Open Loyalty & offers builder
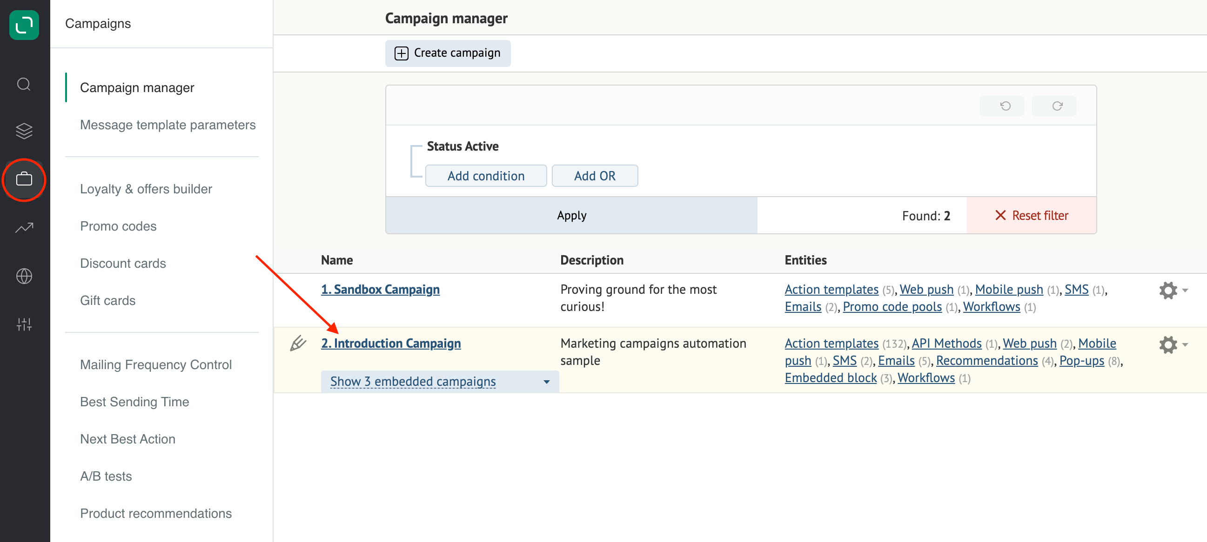This screenshot has height=542, width=1207. [x=146, y=189]
